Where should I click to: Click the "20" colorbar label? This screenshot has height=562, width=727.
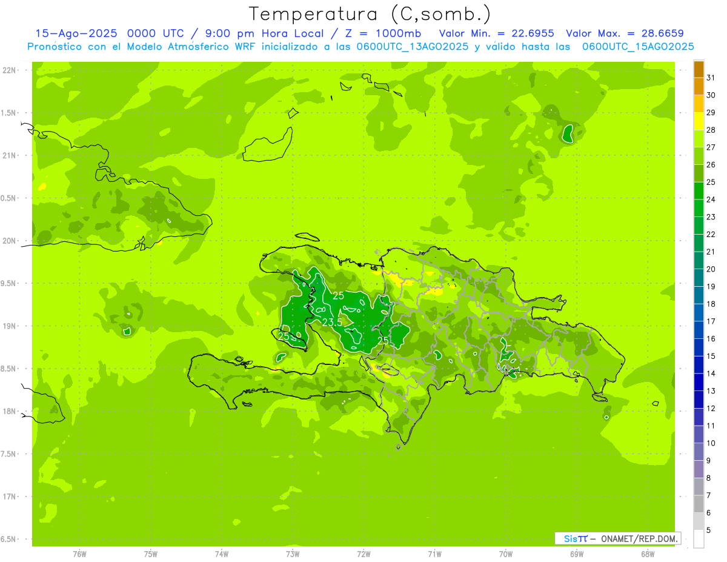point(711,269)
